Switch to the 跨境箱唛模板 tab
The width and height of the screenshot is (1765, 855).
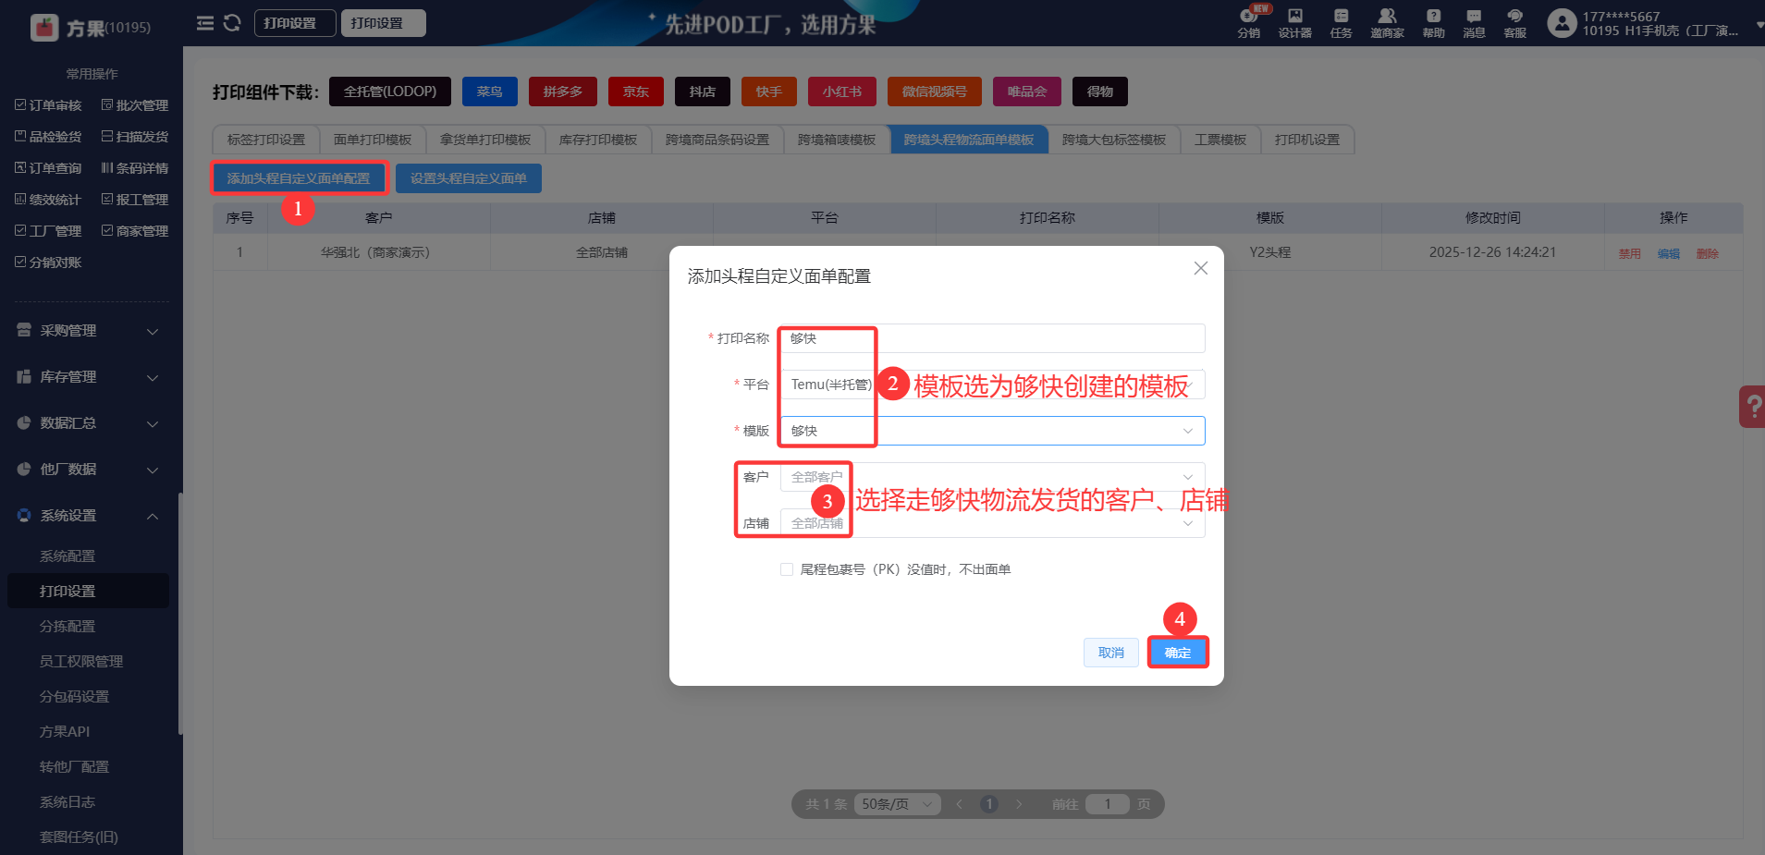[x=837, y=140]
